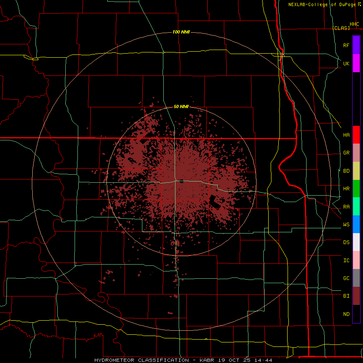
Task: Click the WS legend label
Action: tap(346, 225)
